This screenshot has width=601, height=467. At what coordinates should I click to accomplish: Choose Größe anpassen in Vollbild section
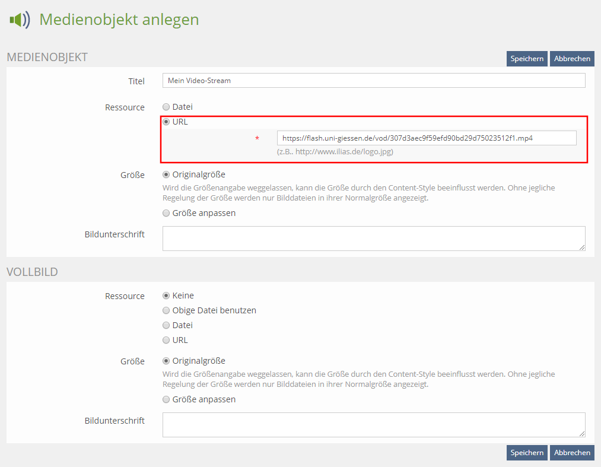[x=167, y=399]
